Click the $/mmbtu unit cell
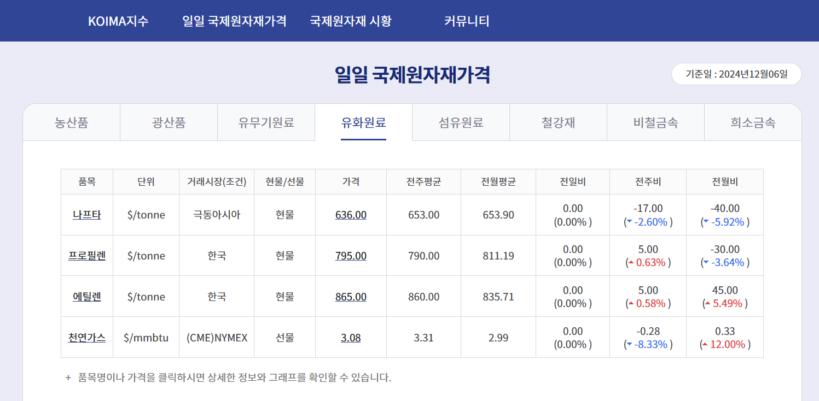Image resolution: width=819 pixels, height=401 pixels. coord(146,338)
